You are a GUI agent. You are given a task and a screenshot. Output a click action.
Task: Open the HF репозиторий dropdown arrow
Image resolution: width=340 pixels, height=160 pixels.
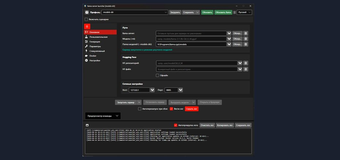coord(240,63)
